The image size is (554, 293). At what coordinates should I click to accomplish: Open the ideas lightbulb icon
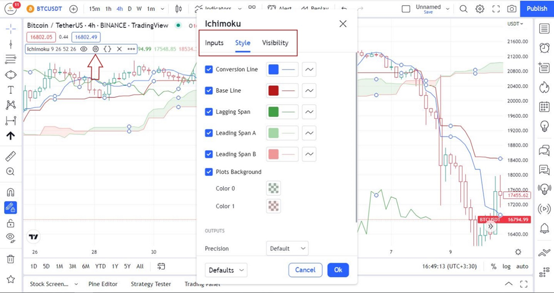(x=544, y=126)
